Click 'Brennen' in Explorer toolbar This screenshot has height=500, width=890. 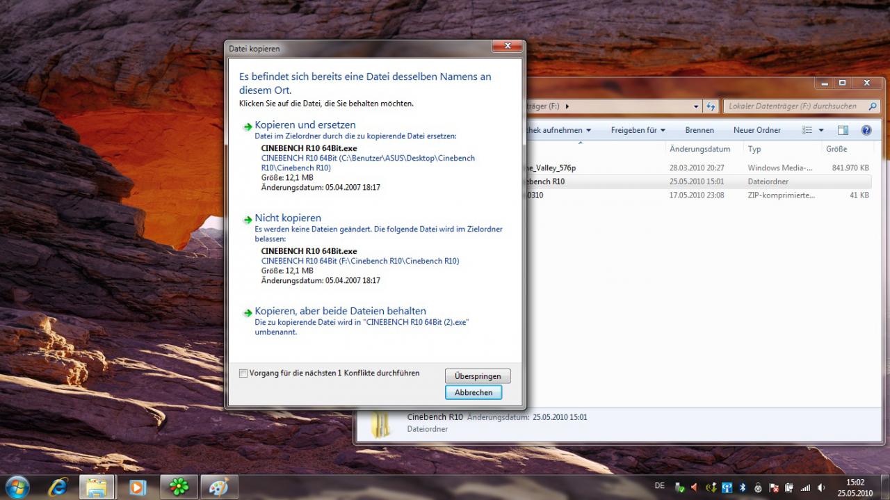[699, 130]
